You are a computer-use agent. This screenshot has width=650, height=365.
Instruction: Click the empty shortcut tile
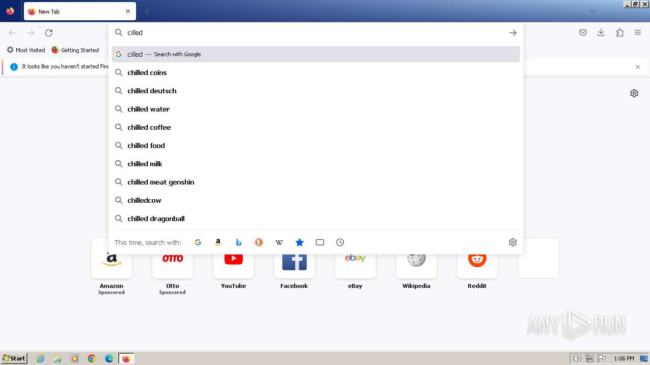(538, 258)
